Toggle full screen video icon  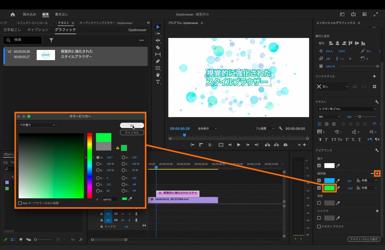[x=376, y=14]
